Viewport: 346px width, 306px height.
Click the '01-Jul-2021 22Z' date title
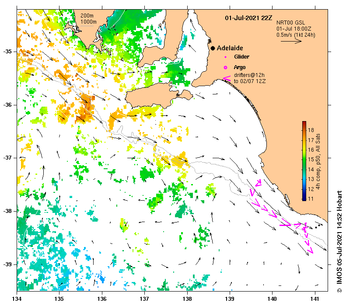click(x=248, y=18)
